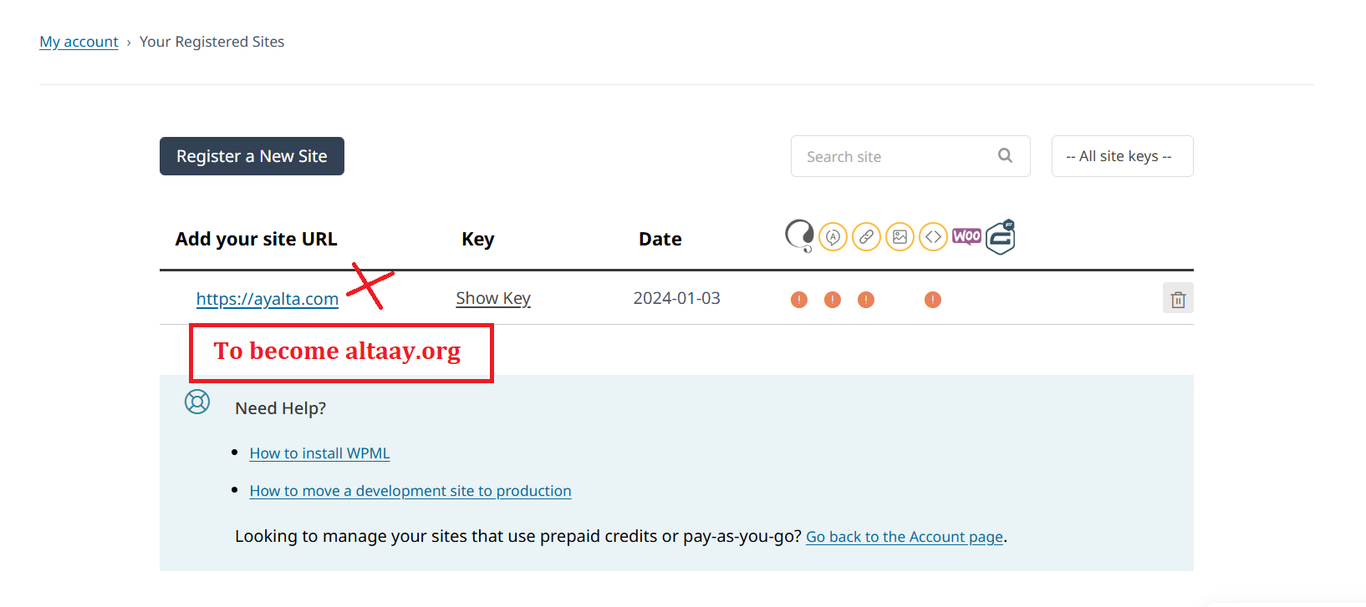Click the Need Help? heading
The width and height of the screenshot is (1366, 607).
click(280, 408)
